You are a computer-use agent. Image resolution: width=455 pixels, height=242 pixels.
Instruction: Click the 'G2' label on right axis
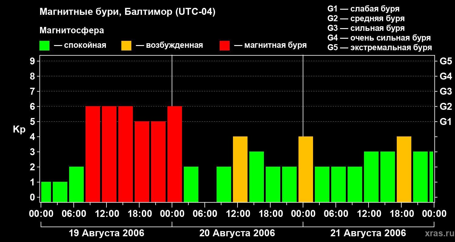click(x=446, y=106)
